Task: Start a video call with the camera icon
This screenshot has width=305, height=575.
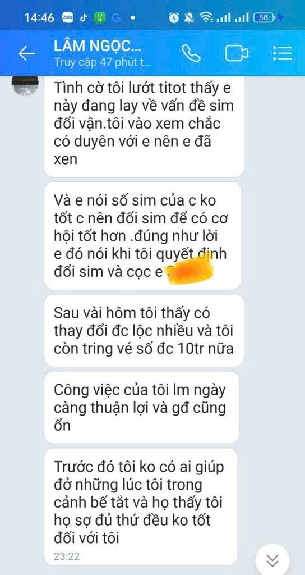Action: (x=236, y=53)
